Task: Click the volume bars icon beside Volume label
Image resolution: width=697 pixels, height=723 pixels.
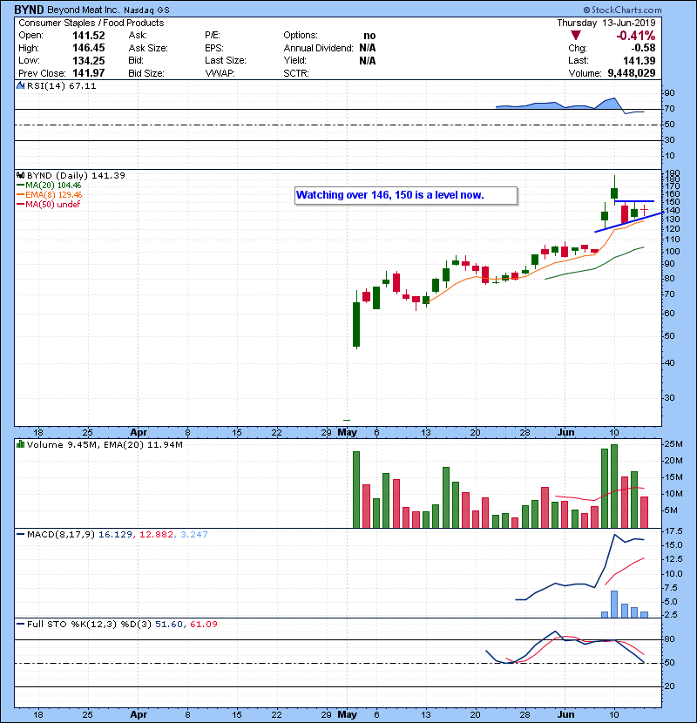Action: click(x=21, y=444)
